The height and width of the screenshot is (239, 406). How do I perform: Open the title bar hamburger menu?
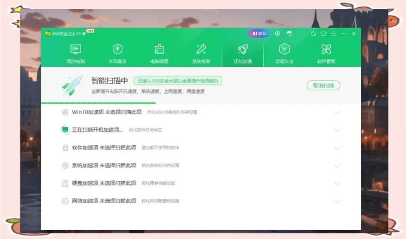[333, 33]
